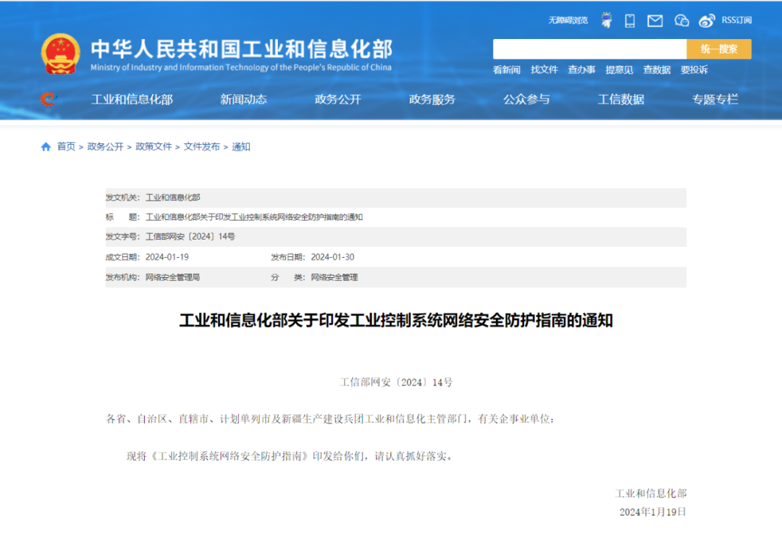This screenshot has width=782, height=535.
Task: Click the 无障碍浏览 accessibility link
Action: tap(568, 20)
